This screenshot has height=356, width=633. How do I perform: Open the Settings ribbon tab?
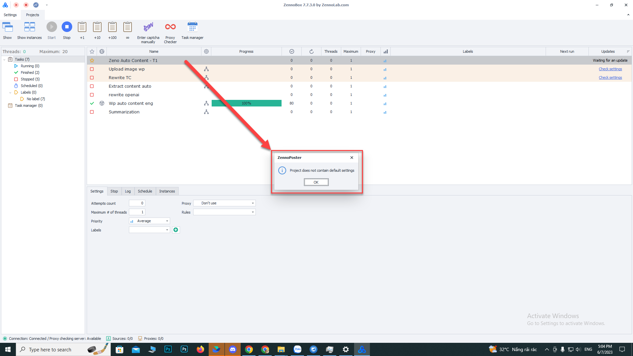pos(10,15)
